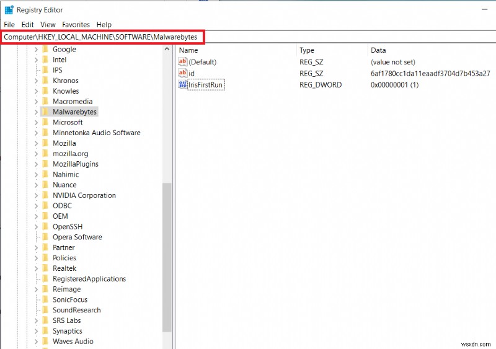Click the Macromedia folder icon
The width and height of the screenshot is (496, 349).
[x=45, y=101]
